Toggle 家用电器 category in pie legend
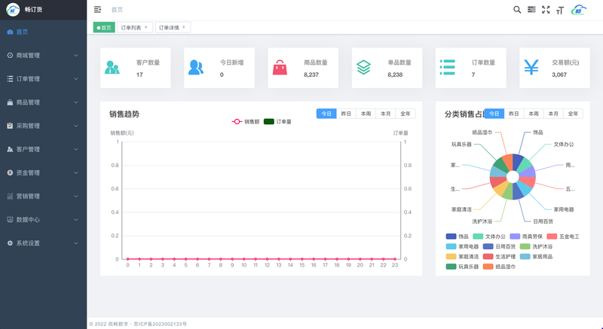603x329 pixels. coord(462,246)
